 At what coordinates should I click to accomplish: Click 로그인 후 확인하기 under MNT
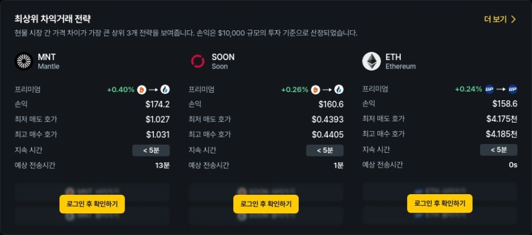click(x=92, y=204)
